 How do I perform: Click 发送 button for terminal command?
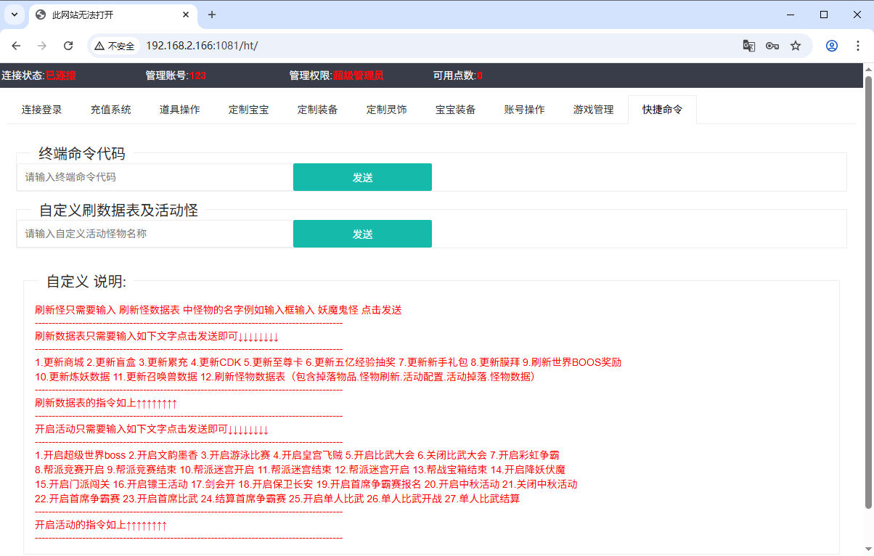pyautogui.click(x=362, y=177)
